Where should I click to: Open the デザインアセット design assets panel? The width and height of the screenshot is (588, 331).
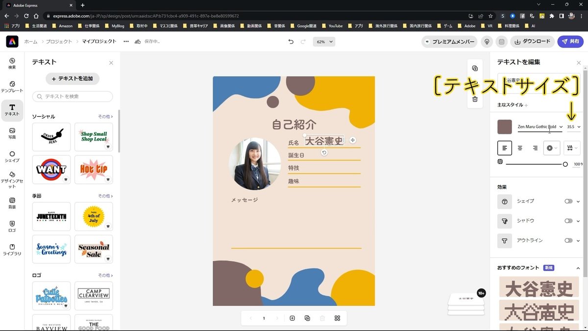12,180
